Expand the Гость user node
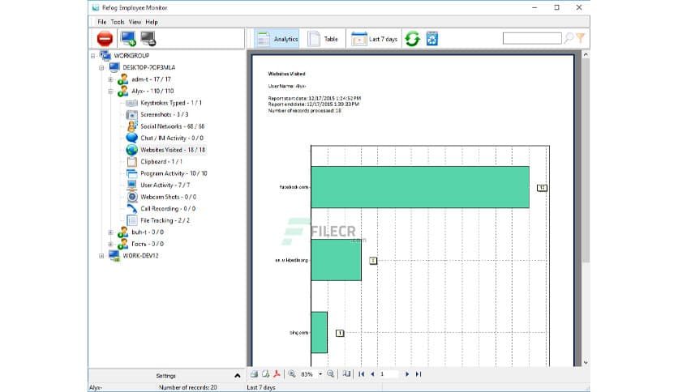Screen dimensions: 678x392 tap(110, 244)
